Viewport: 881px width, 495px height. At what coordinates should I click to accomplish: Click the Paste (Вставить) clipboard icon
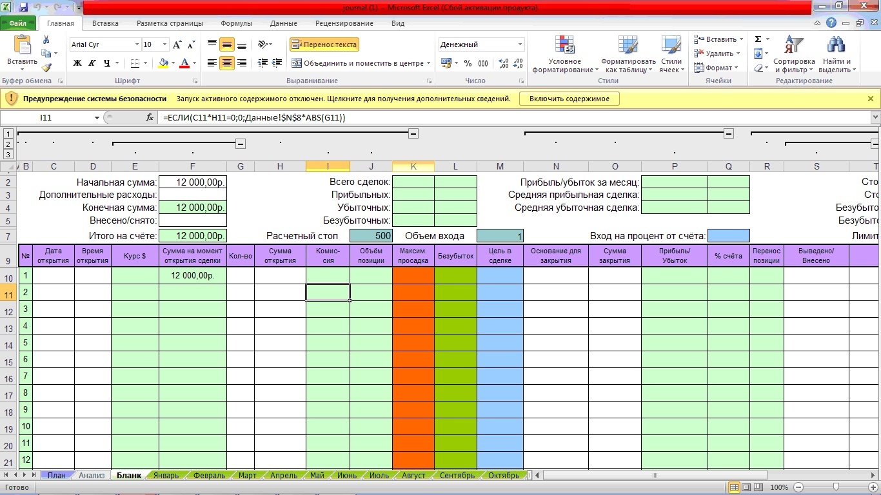(22, 46)
